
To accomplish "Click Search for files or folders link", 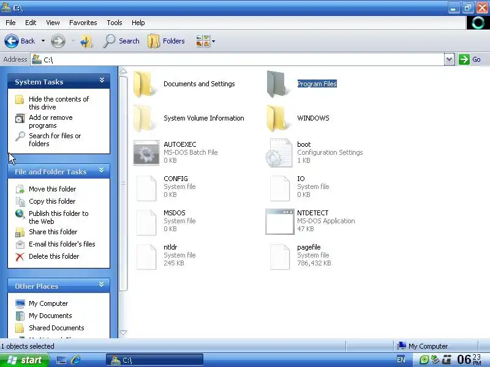I will [x=55, y=140].
